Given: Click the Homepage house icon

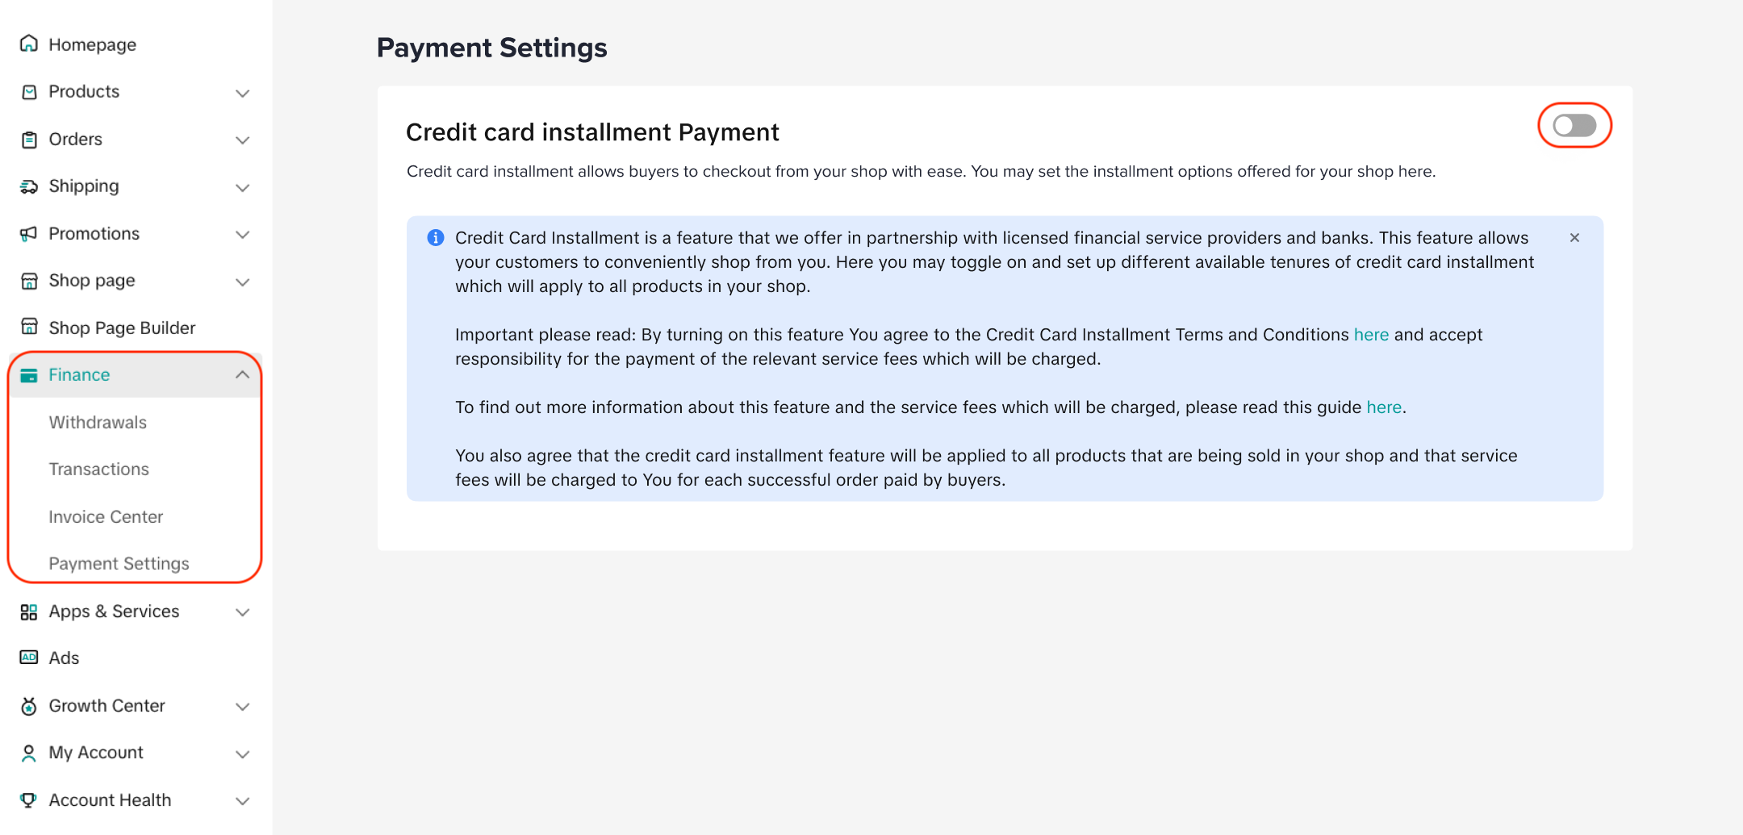Looking at the screenshot, I should [x=29, y=44].
